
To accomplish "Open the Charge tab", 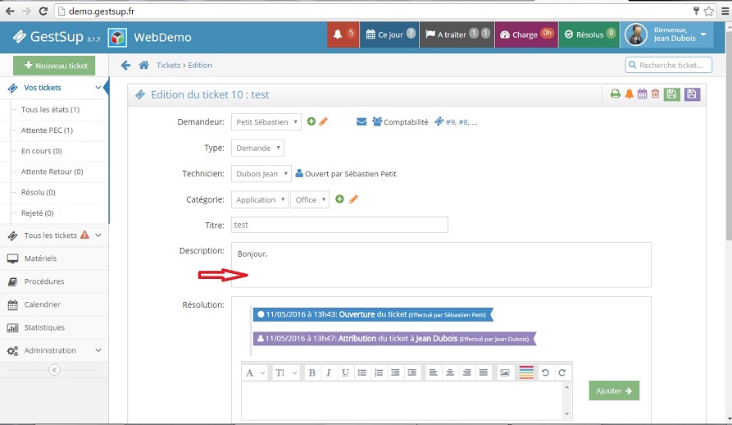I will point(526,34).
